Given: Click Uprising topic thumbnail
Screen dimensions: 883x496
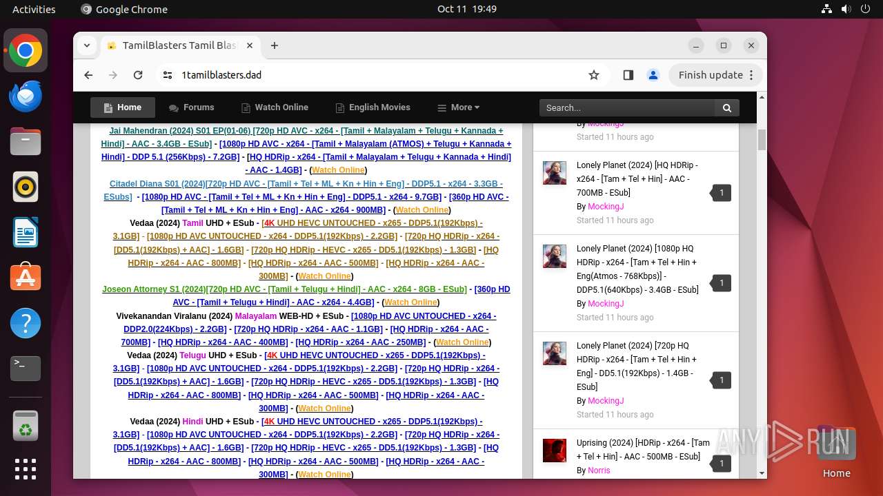Looking at the screenshot, I should pyautogui.click(x=555, y=451).
